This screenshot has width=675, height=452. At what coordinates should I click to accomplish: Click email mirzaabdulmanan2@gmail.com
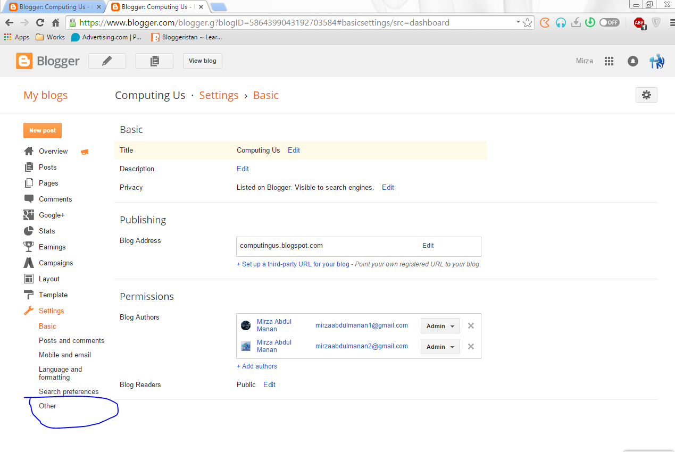[x=362, y=346]
